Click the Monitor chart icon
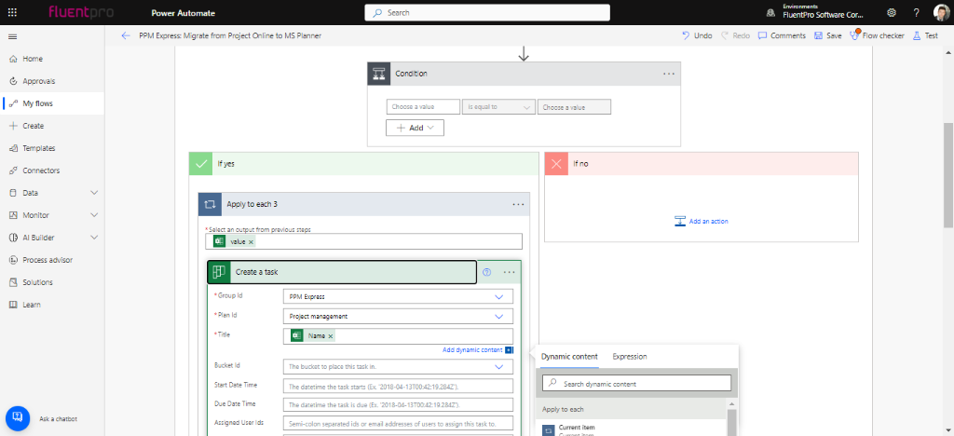The width and height of the screenshot is (954, 436). [13, 215]
